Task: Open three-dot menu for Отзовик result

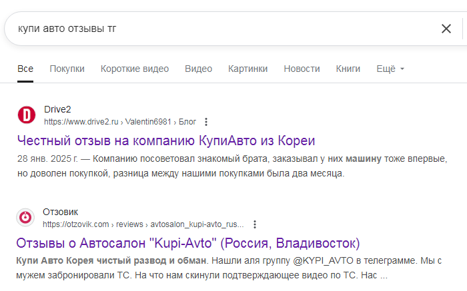Action: (x=255, y=224)
